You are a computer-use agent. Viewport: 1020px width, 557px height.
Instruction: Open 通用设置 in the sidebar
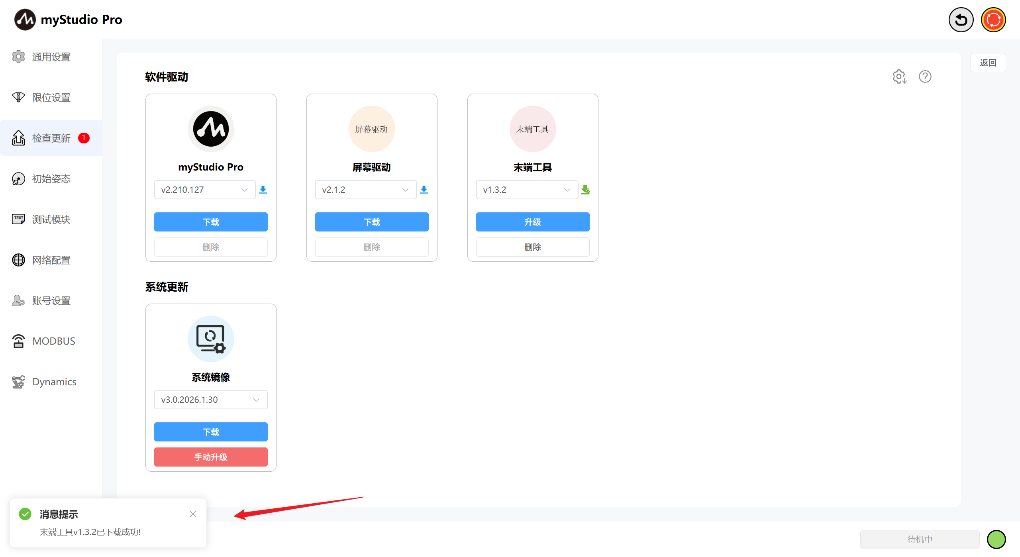(x=51, y=57)
